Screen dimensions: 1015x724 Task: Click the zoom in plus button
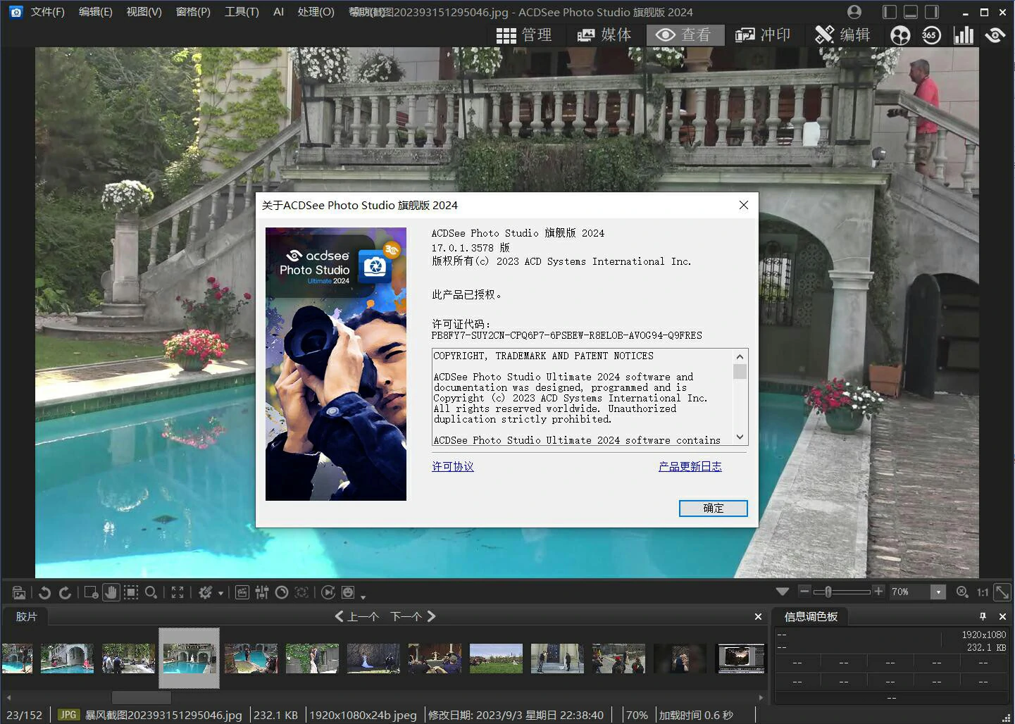point(878,592)
